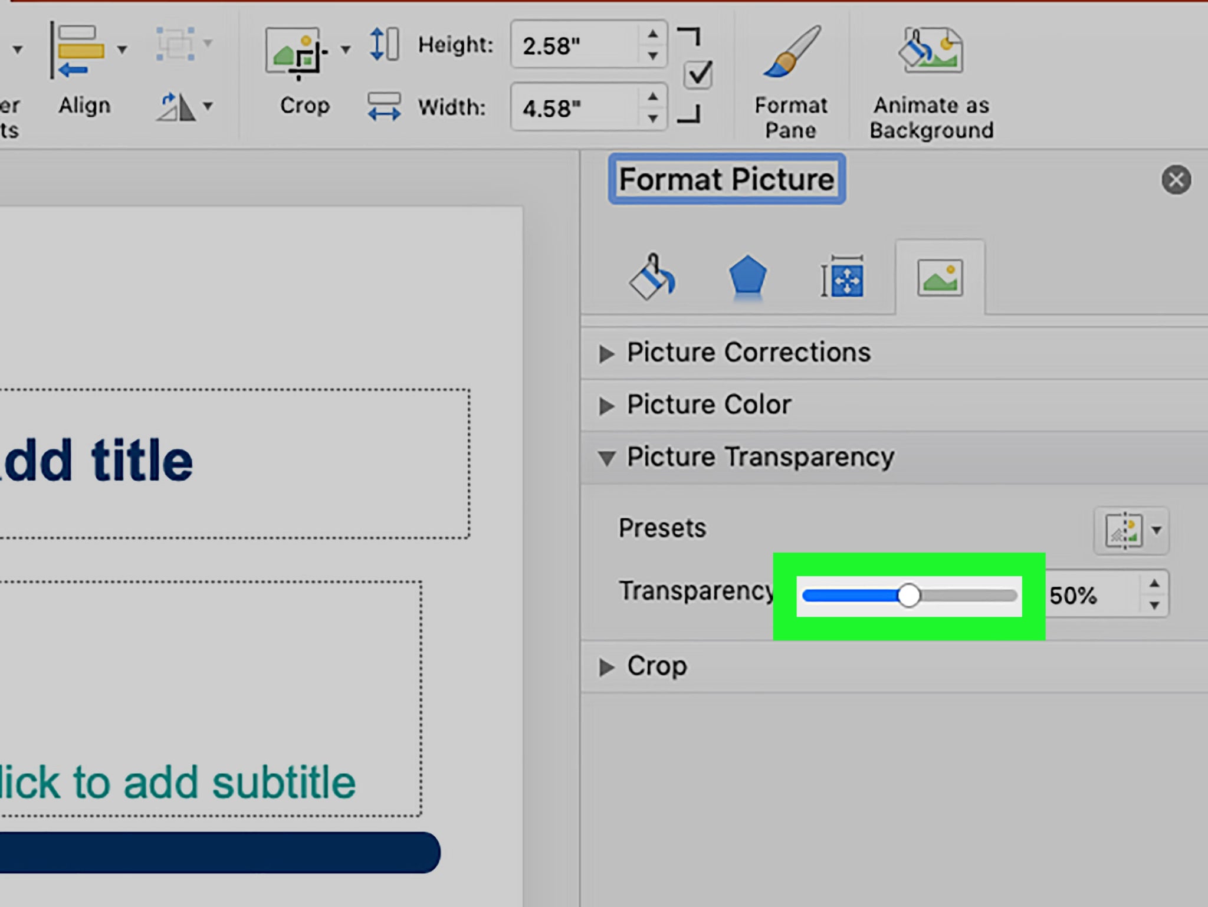Open Size & Properties tab icon

pos(842,277)
